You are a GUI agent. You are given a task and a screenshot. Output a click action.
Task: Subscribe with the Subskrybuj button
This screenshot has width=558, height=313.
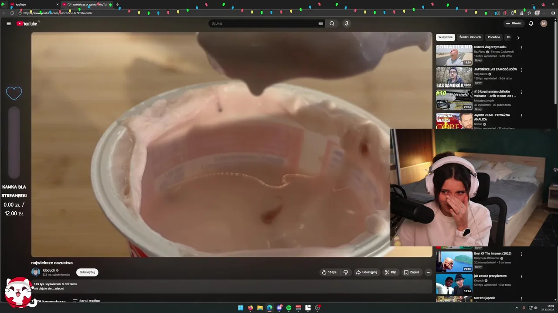click(x=87, y=272)
